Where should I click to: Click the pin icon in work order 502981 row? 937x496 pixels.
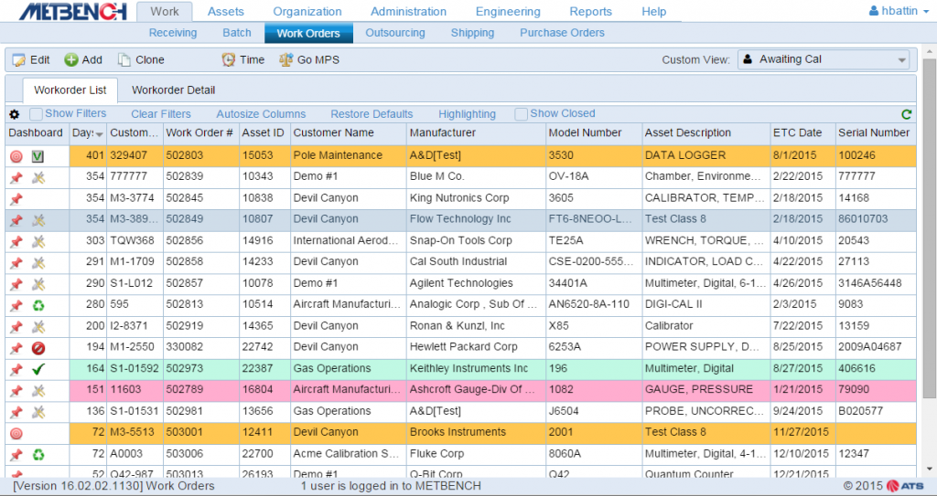(x=16, y=412)
